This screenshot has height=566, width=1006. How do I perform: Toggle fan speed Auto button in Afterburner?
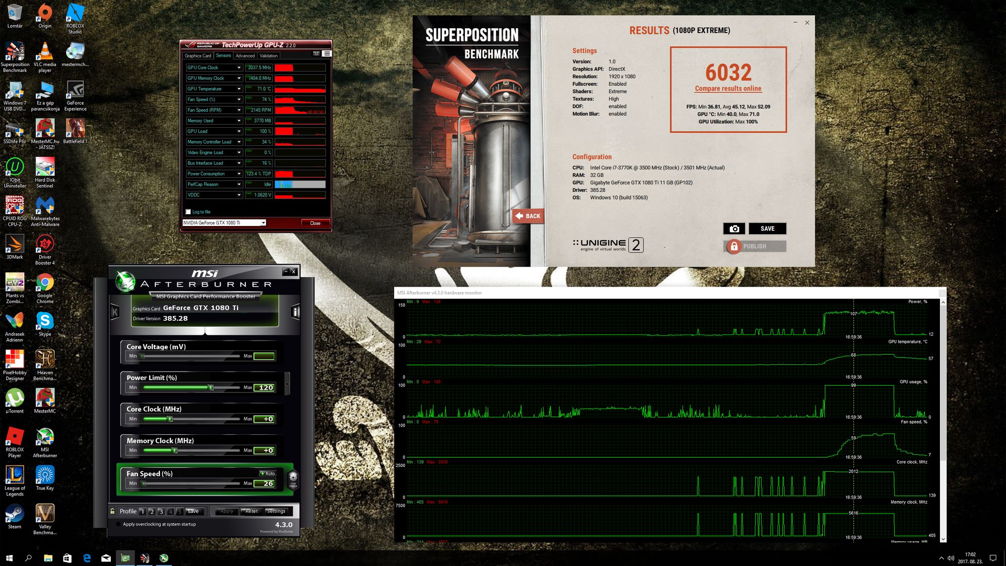click(268, 473)
